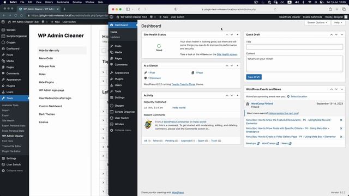Click reload icon in back window toolbar
This screenshot has width=349, height=196.
point(16,15)
